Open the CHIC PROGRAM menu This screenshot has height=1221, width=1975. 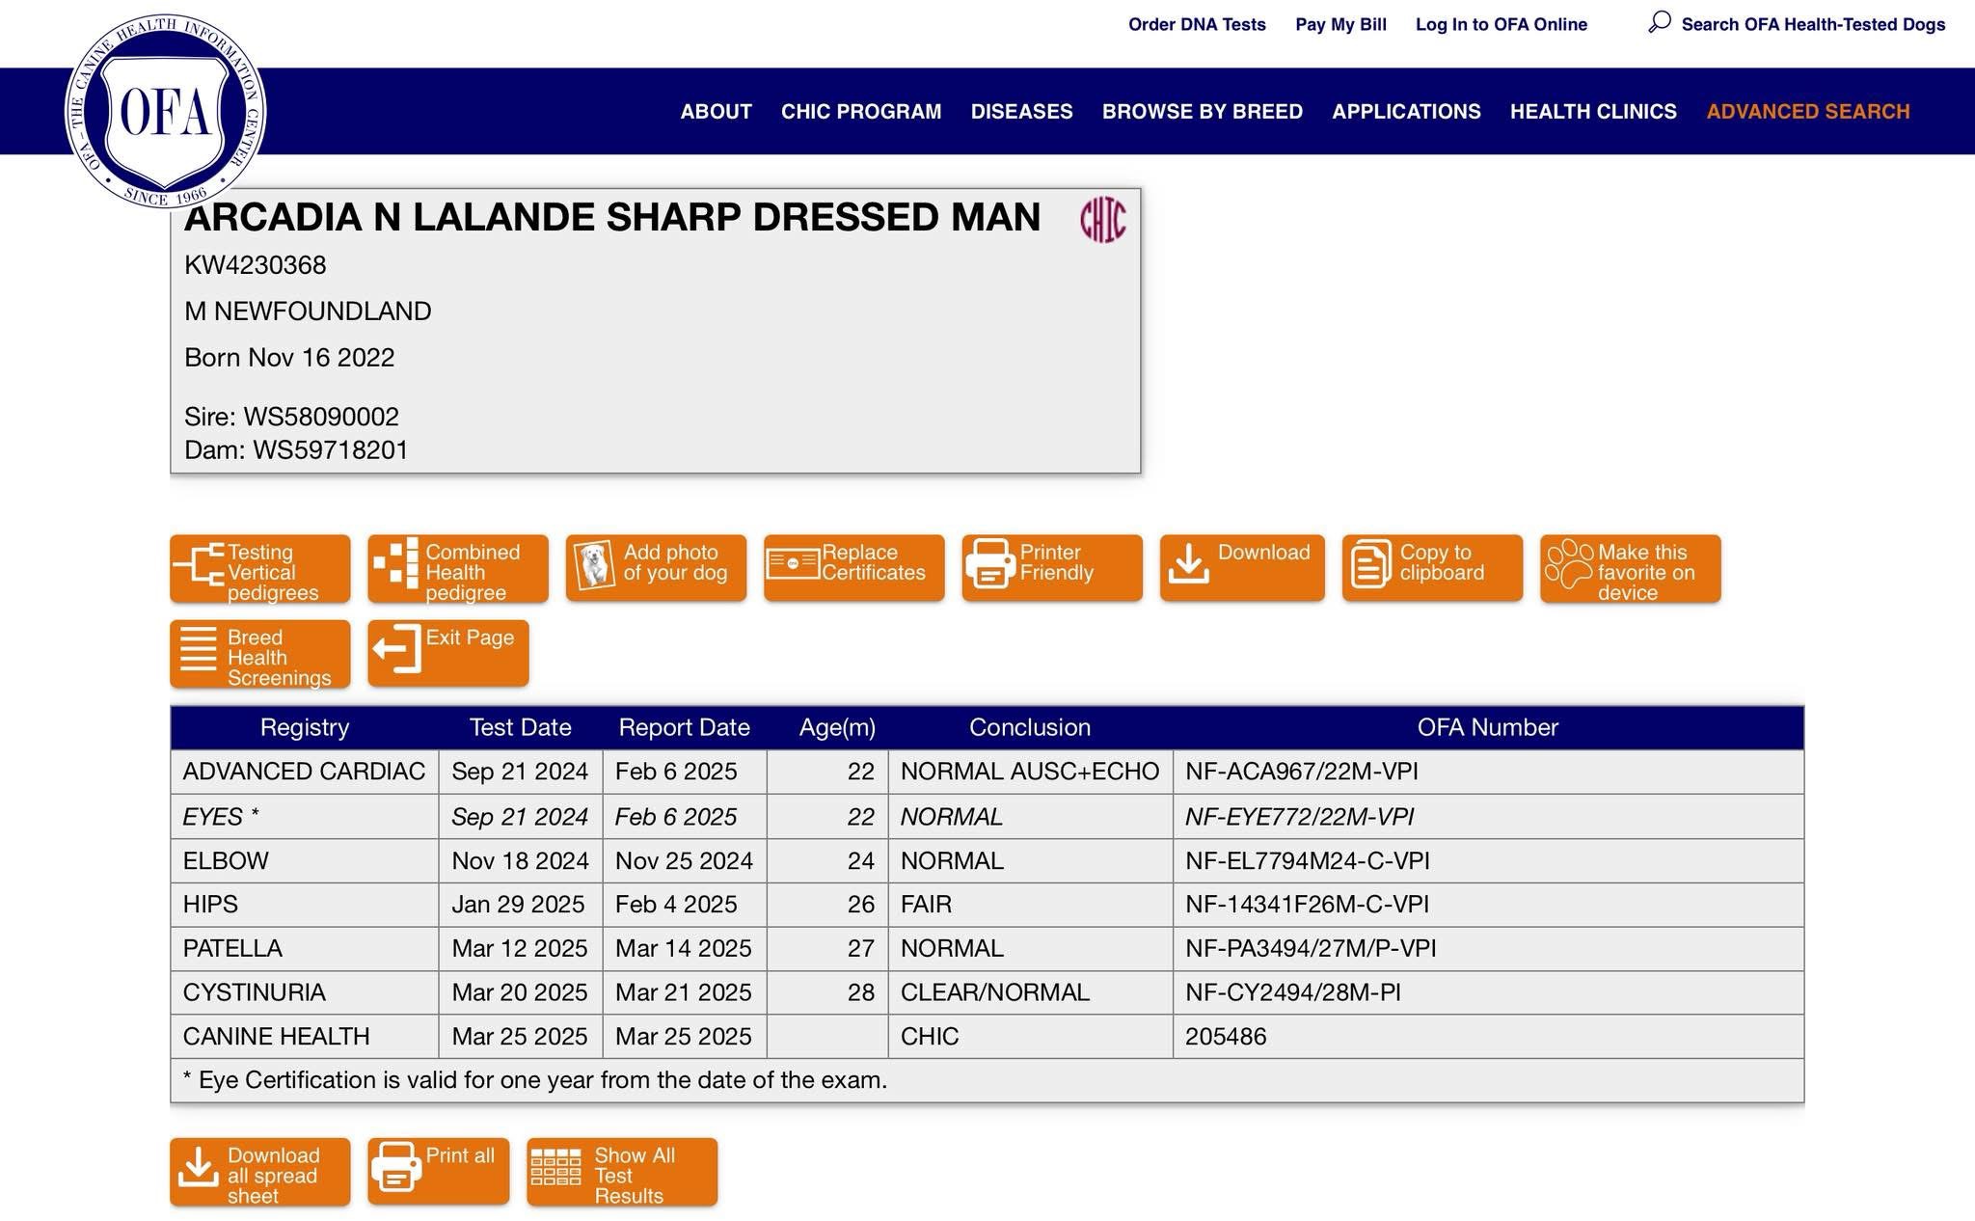point(861,112)
